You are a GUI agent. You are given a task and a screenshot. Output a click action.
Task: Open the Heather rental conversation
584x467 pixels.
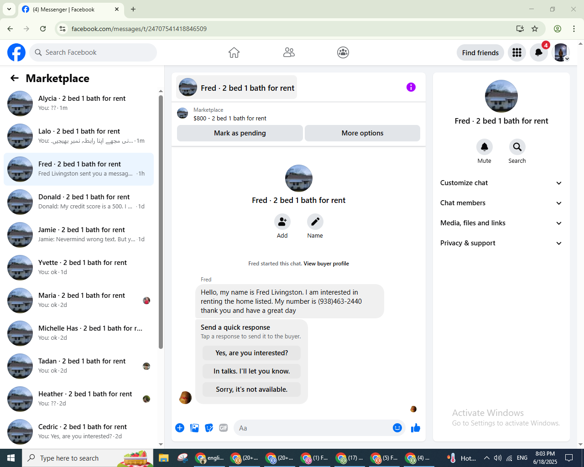pos(79,399)
